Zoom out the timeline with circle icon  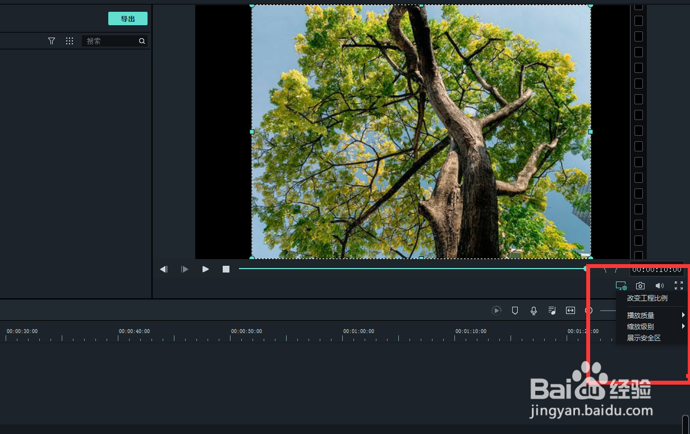point(589,311)
